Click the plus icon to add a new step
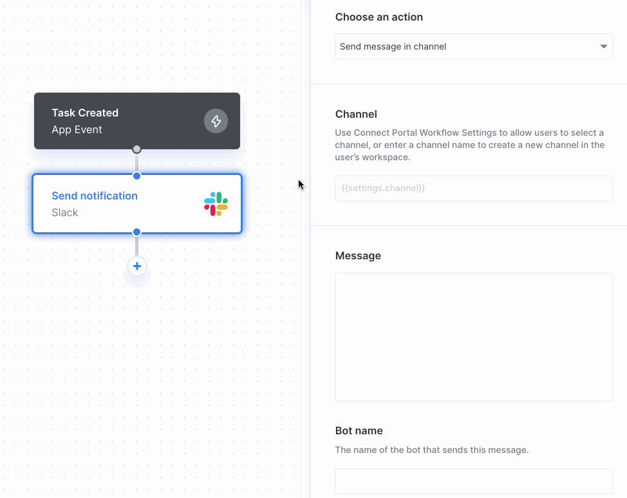 [x=136, y=266]
